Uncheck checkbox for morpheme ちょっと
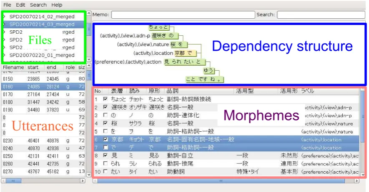This screenshot has width=369, height=192. 105,99
